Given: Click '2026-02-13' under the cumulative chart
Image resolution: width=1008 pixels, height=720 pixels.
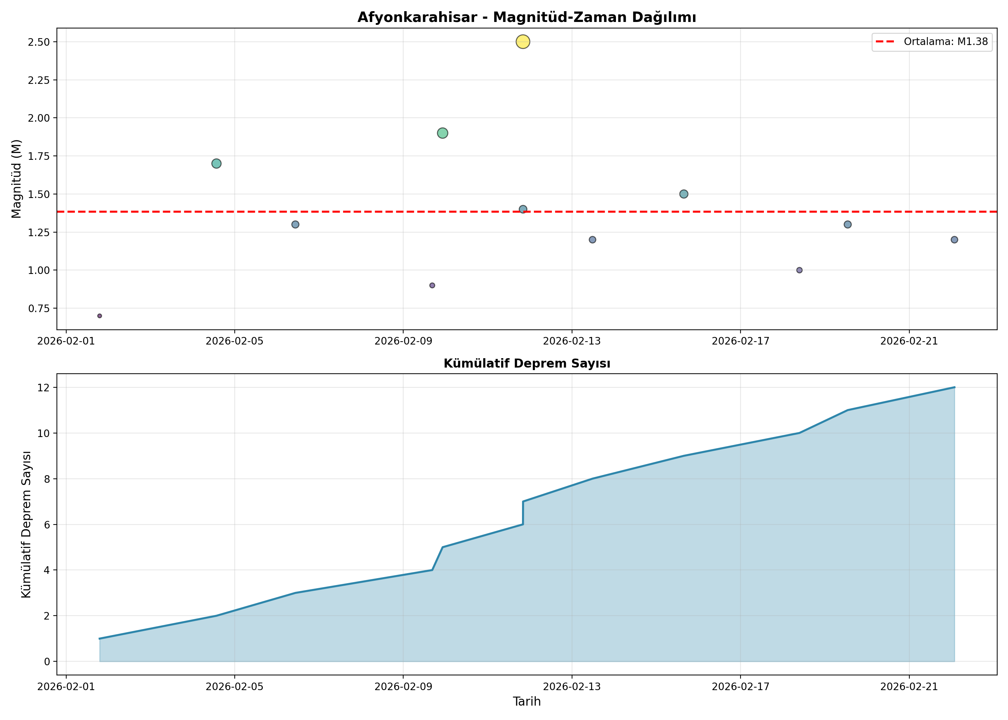Looking at the screenshot, I should (x=572, y=687).
